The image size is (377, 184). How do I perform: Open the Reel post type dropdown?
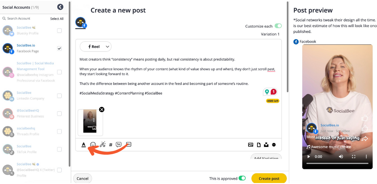[x=96, y=47]
